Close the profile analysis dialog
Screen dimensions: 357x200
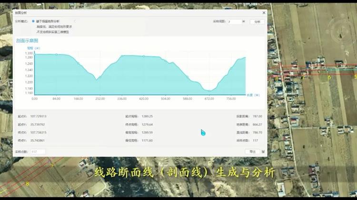click(264, 13)
